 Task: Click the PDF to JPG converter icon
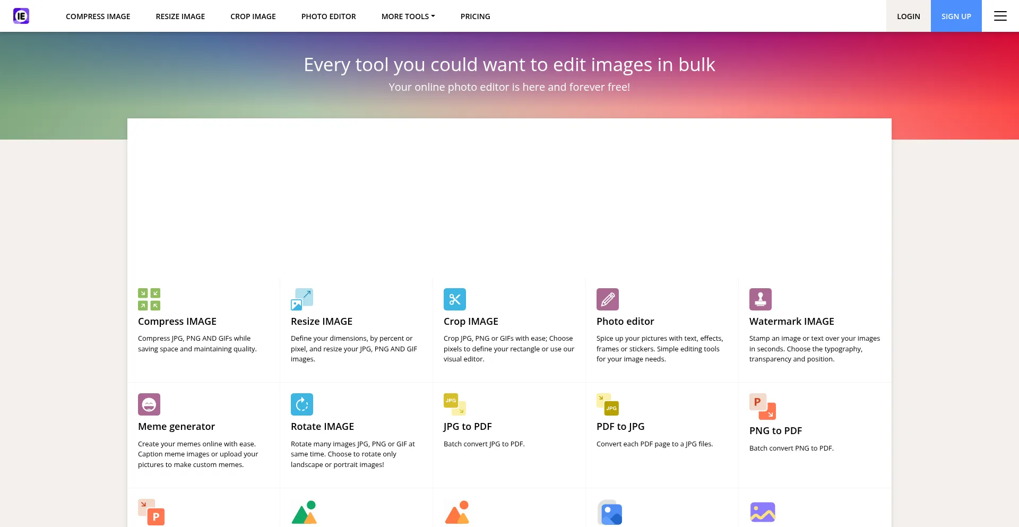(608, 404)
